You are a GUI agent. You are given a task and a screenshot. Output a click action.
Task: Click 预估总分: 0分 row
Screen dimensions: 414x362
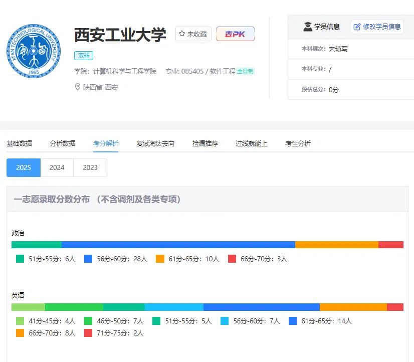351,90
